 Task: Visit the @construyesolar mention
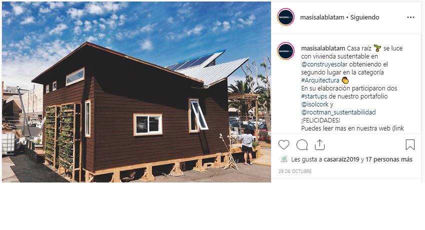pyautogui.click(x=324, y=64)
